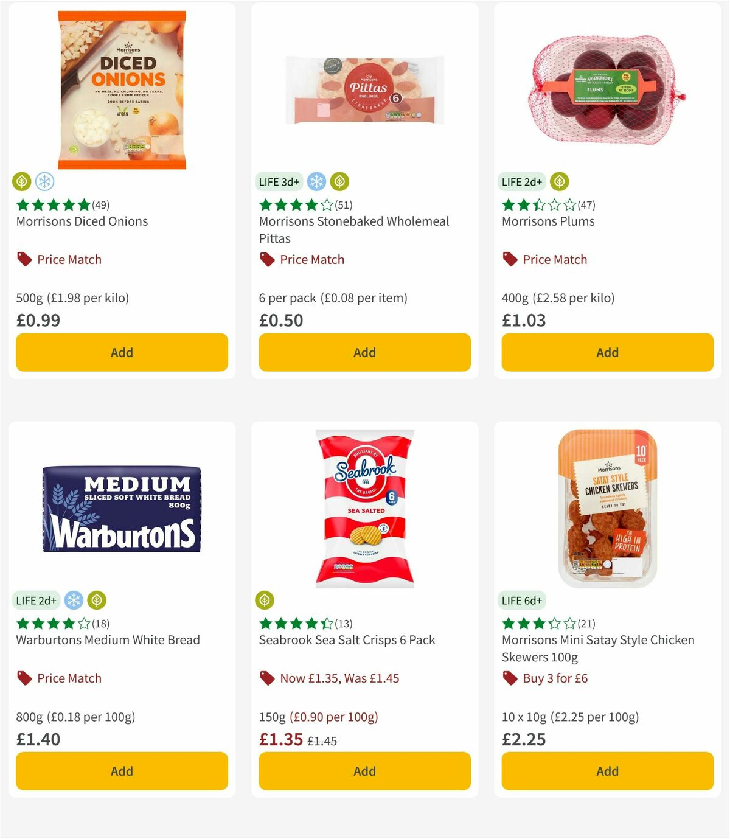Add Seabrook Sea Salt Crisps to the basket

364,771
